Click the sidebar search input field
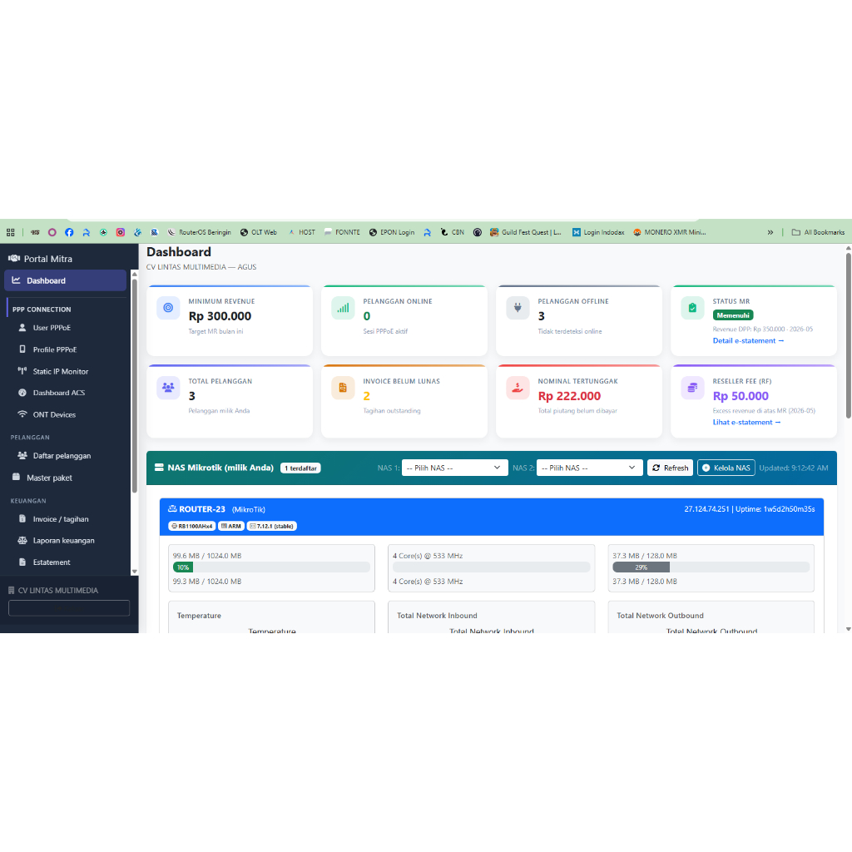The height and width of the screenshot is (852, 852). 69,608
